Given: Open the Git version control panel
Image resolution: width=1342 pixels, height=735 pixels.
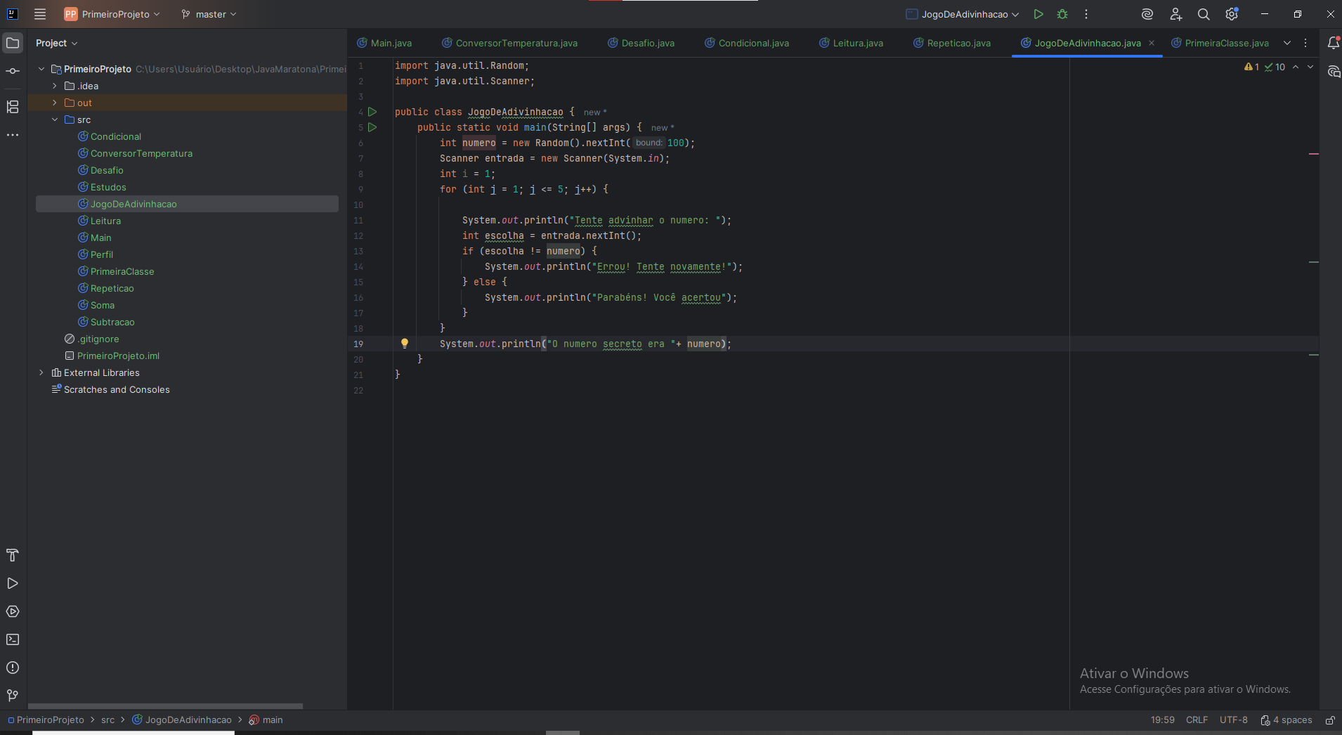Looking at the screenshot, I should point(13,696).
